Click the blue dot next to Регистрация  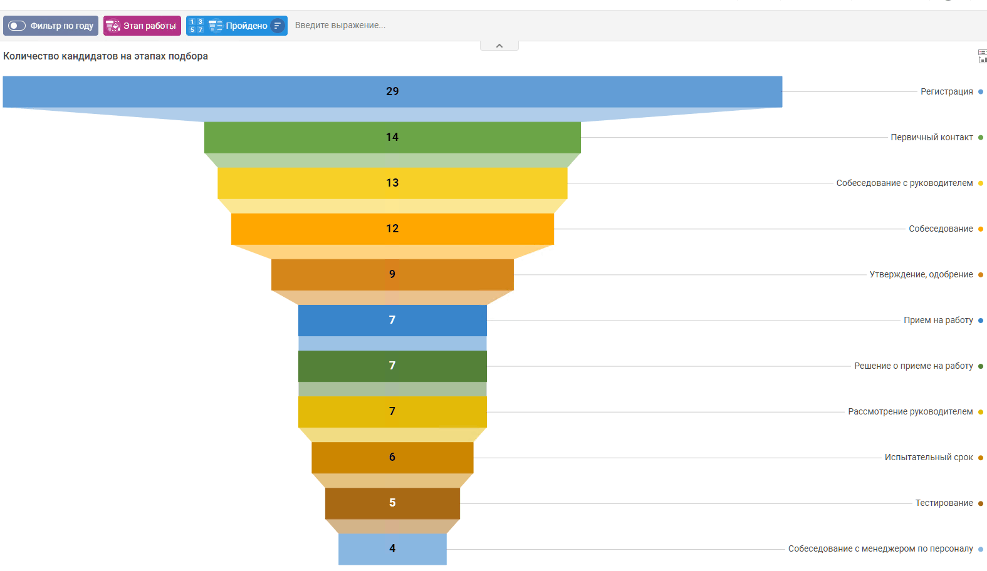981,92
